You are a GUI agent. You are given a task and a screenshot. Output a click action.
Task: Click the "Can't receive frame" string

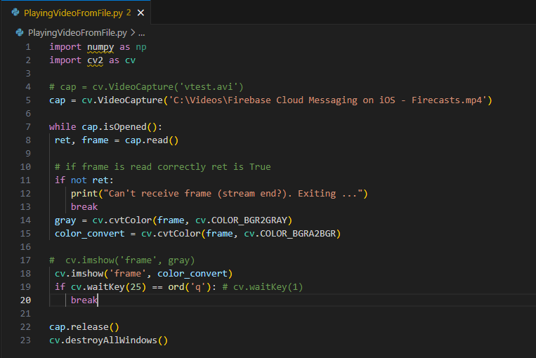click(233, 194)
